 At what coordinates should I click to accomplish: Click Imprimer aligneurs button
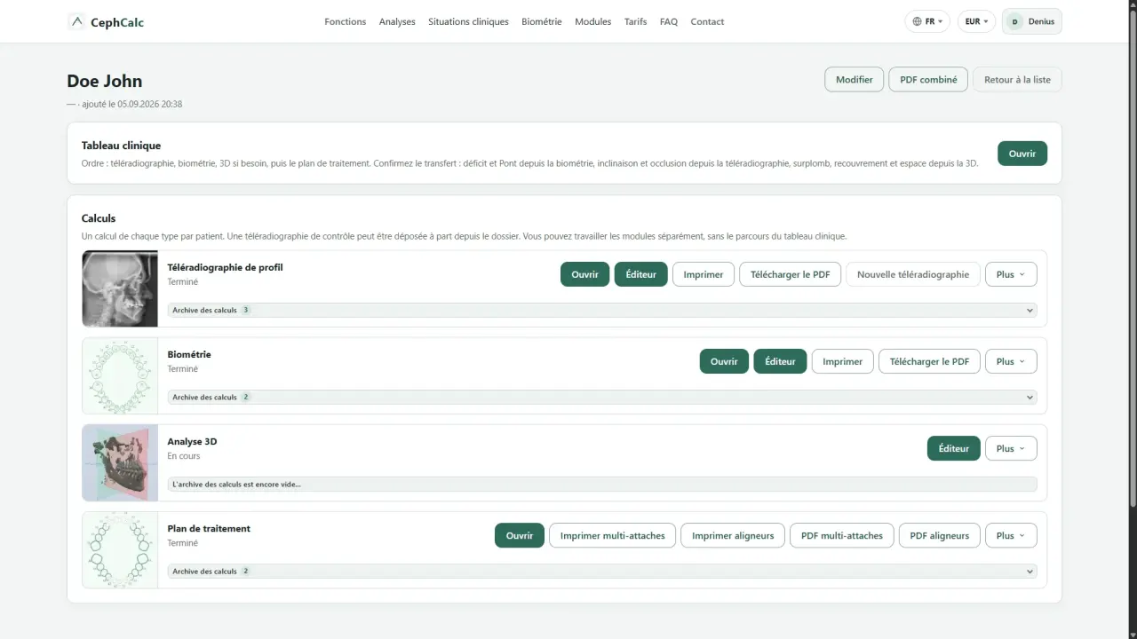coord(733,535)
